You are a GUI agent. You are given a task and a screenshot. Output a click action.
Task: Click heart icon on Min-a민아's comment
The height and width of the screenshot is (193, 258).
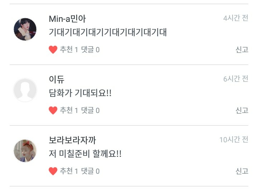point(53,50)
